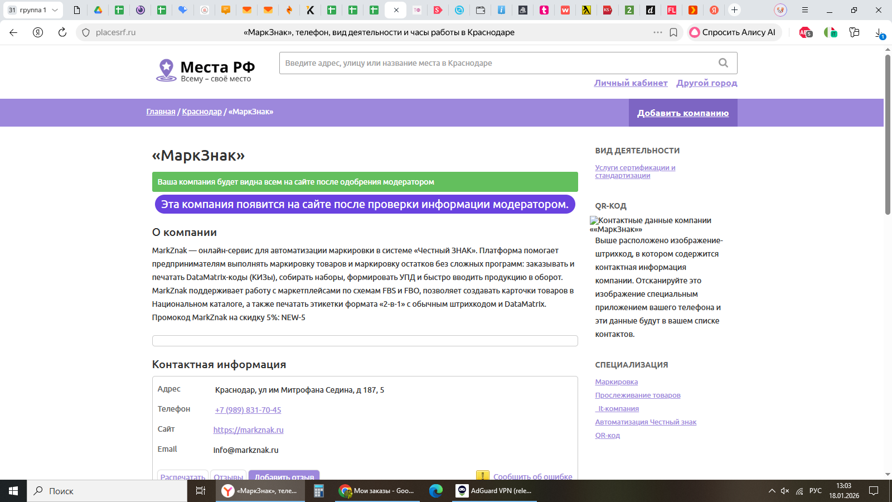
Task: Open Microsoft Edge from taskbar
Action: click(x=436, y=491)
